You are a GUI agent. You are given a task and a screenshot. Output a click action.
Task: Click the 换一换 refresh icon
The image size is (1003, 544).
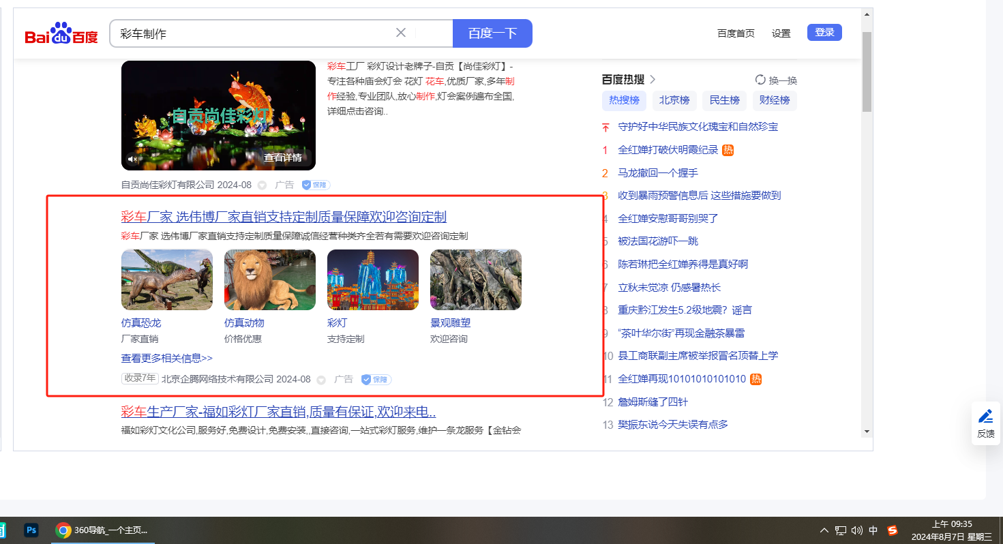[760, 80]
